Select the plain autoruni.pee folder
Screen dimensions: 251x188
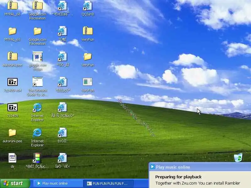click(x=12, y=133)
